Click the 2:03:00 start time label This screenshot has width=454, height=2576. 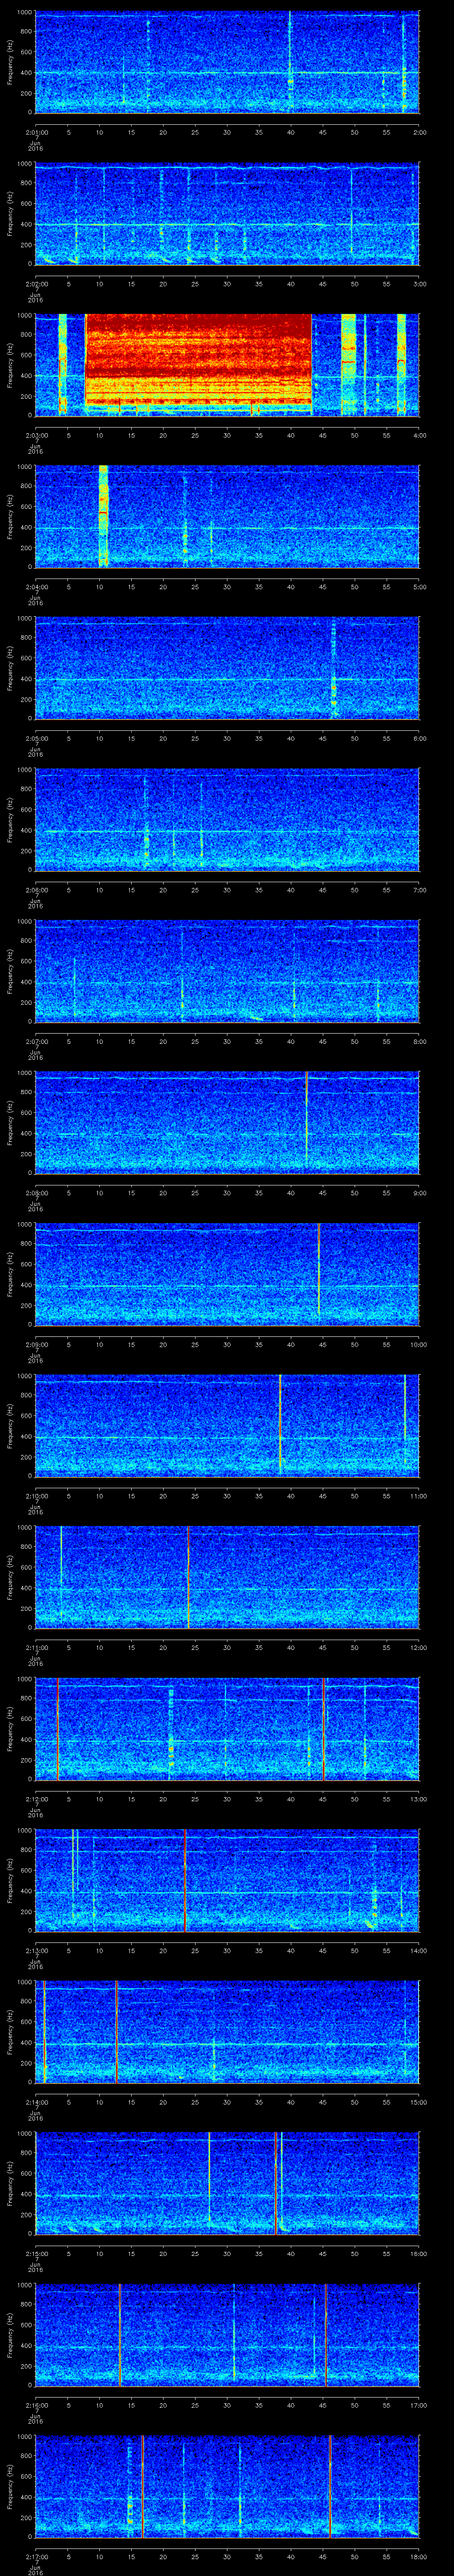(36, 435)
